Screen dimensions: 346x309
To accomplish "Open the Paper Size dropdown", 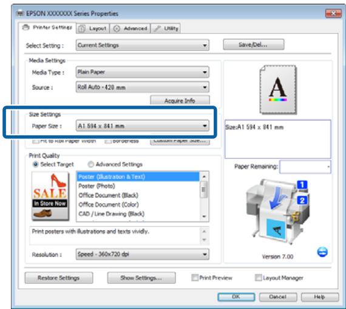I will (143, 126).
